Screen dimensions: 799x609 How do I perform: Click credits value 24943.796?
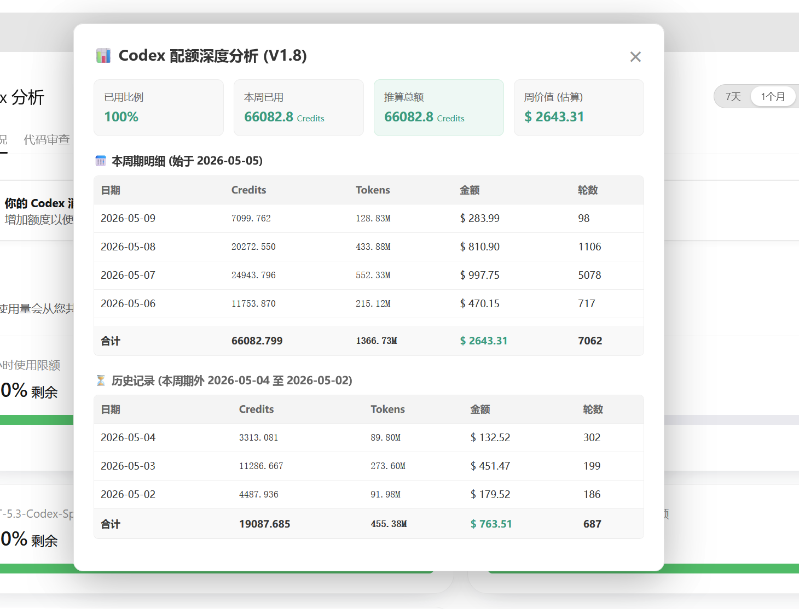click(x=253, y=275)
